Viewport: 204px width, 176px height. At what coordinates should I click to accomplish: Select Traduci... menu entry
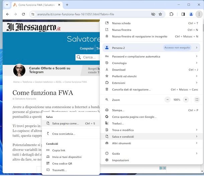pyautogui.click(x=151, y=124)
